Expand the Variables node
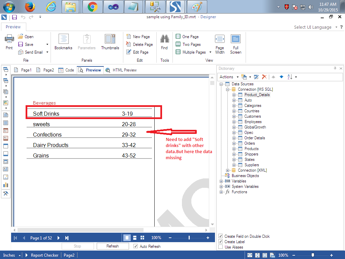Viewport: 345px width, 259px height. (x=221, y=181)
